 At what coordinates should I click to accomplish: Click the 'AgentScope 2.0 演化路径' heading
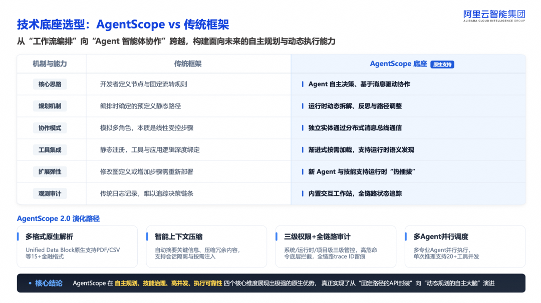[58, 218]
